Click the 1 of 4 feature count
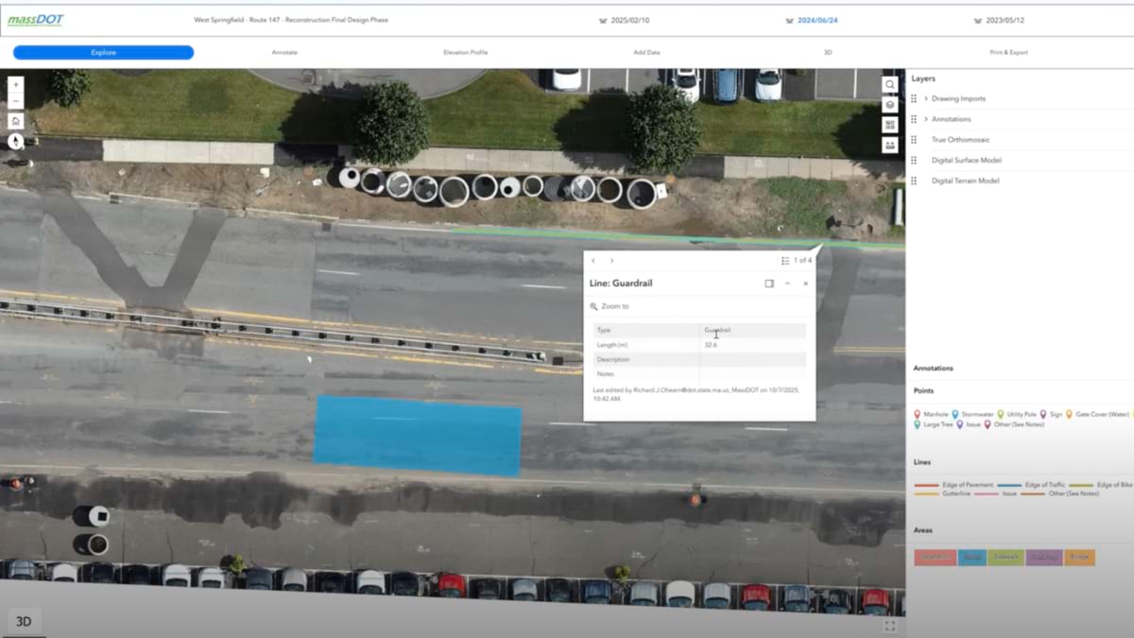 click(x=802, y=261)
